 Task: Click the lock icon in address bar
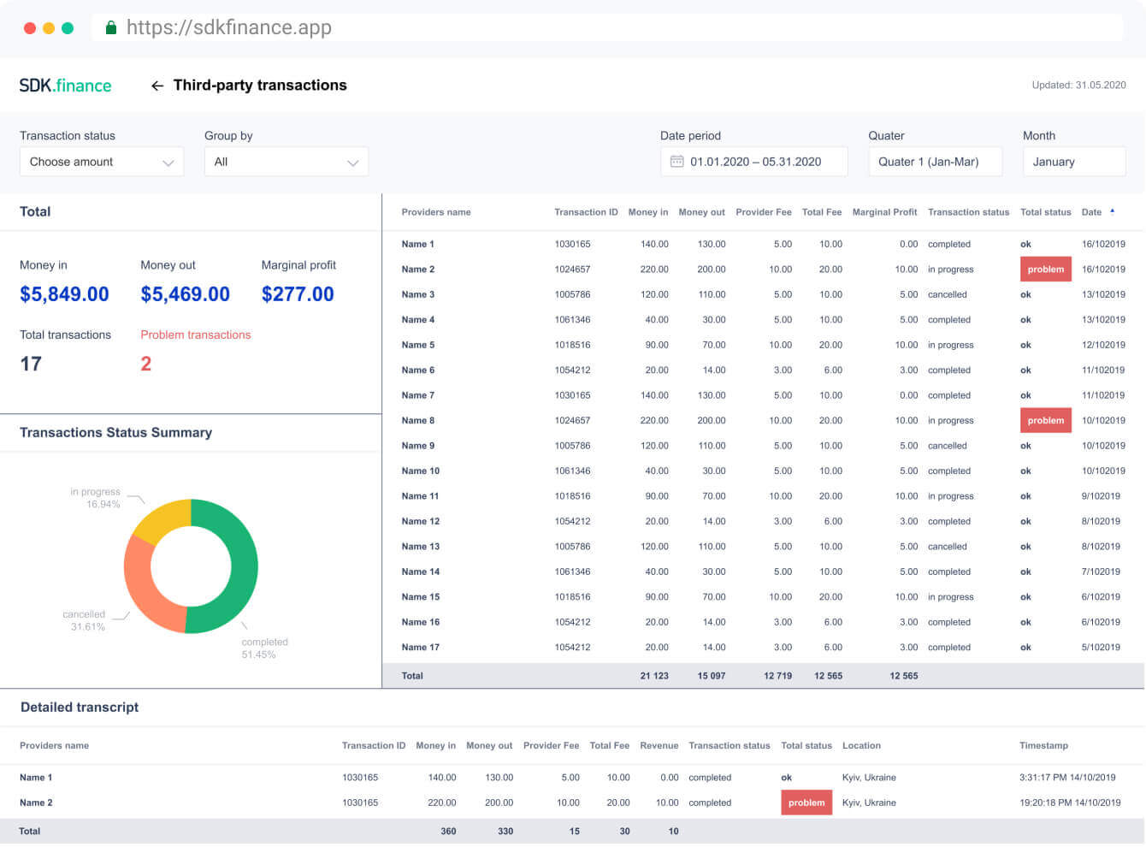pyautogui.click(x=110, y=27)
